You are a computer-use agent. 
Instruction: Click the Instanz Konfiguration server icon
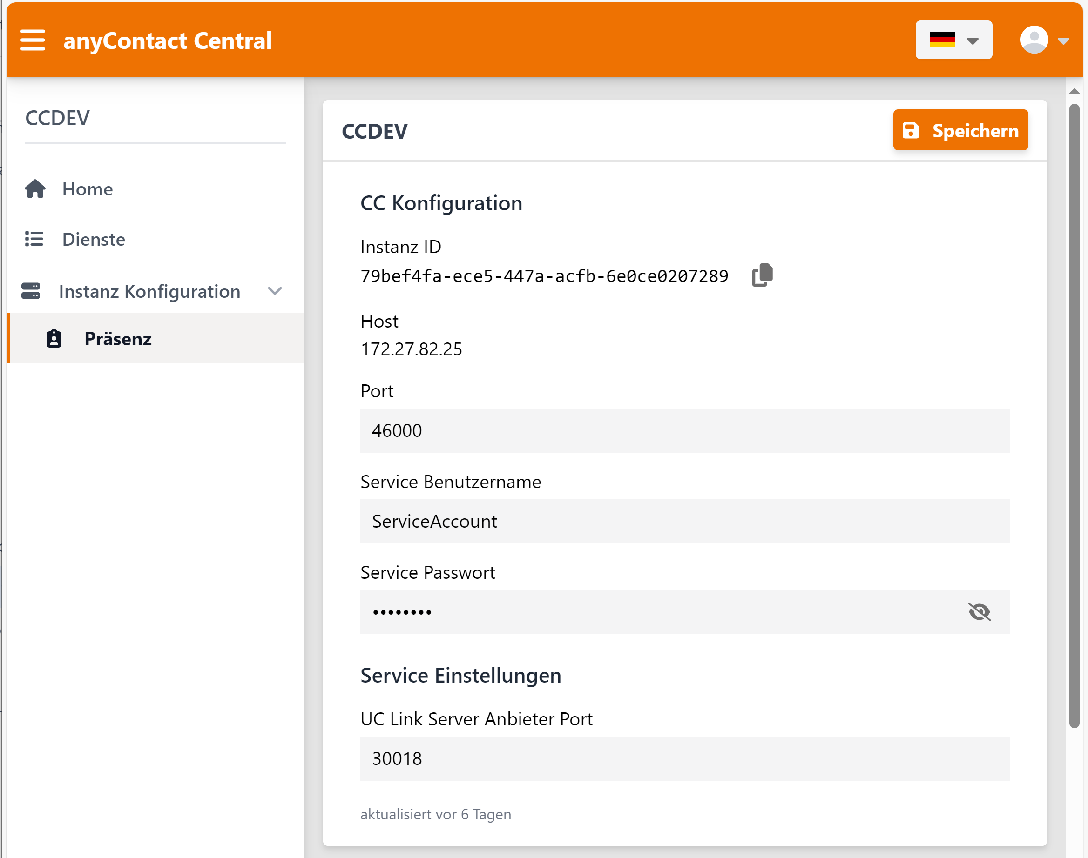tap(31, 291)
